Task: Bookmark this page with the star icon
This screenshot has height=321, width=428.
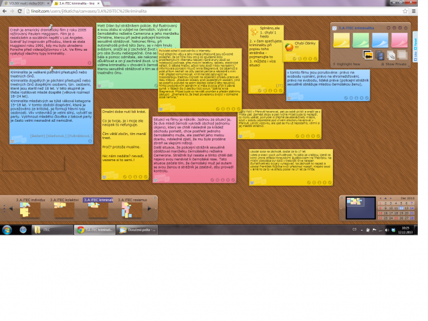Action: coord(405,11)
